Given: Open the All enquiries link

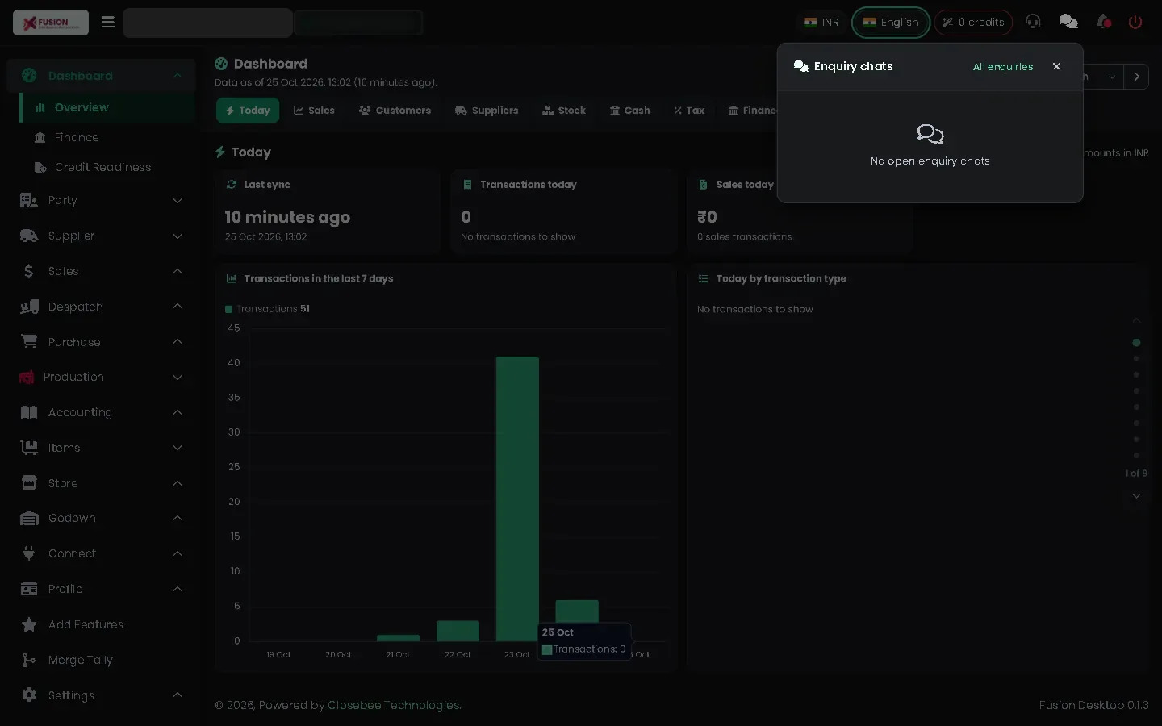Looking at the screenshot, I should (1003, 67).
